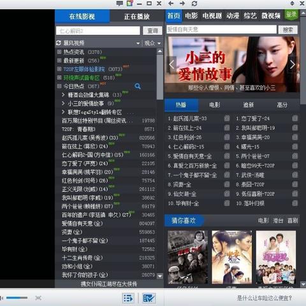Click the loop mode icon beside volume
Image resolution: width=306 pixels, height=306 pixels.
coord(38,298)
